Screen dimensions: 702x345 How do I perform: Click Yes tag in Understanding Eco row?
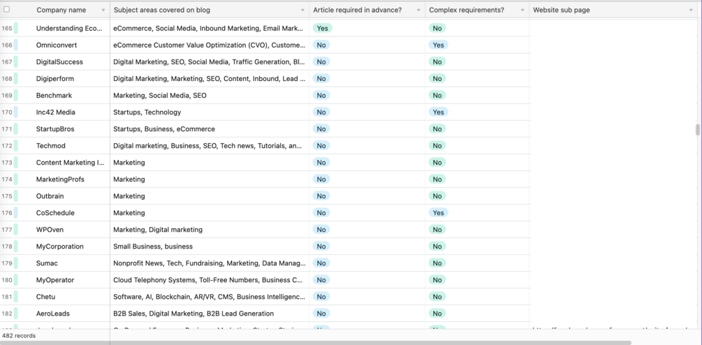point(322,28)
